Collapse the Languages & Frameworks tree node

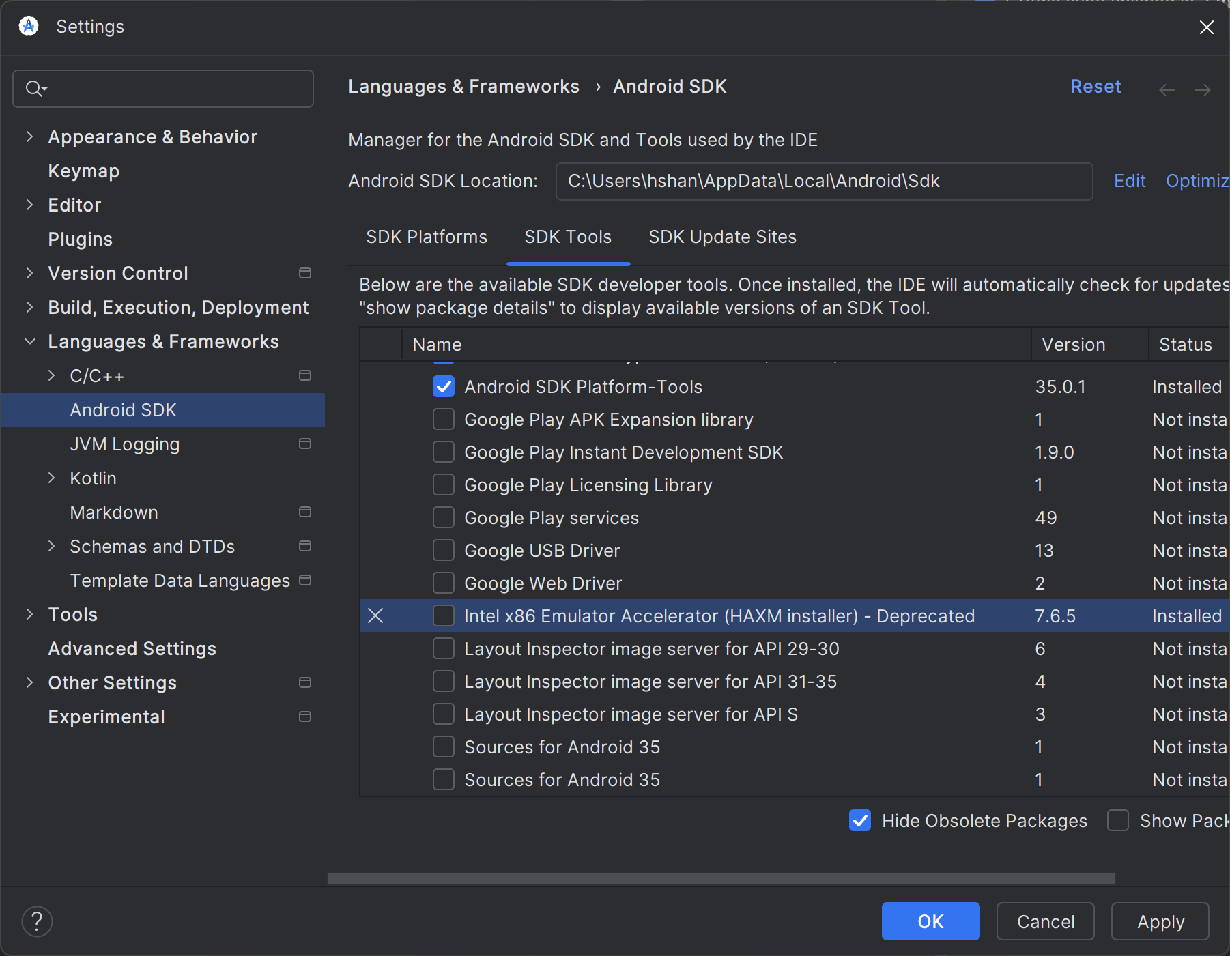29,342
